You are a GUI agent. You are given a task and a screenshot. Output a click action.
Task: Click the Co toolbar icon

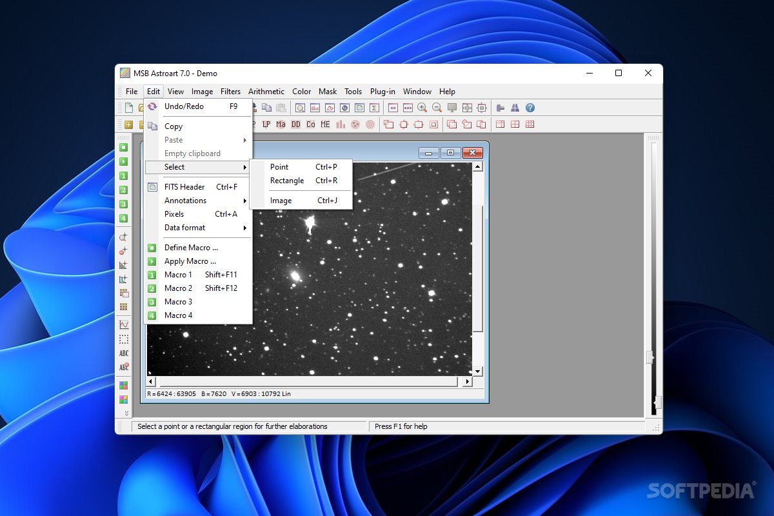(311, 124)
